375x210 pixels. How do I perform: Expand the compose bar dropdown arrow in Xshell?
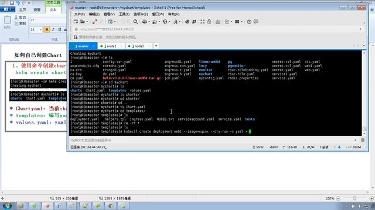coord(356,140)
